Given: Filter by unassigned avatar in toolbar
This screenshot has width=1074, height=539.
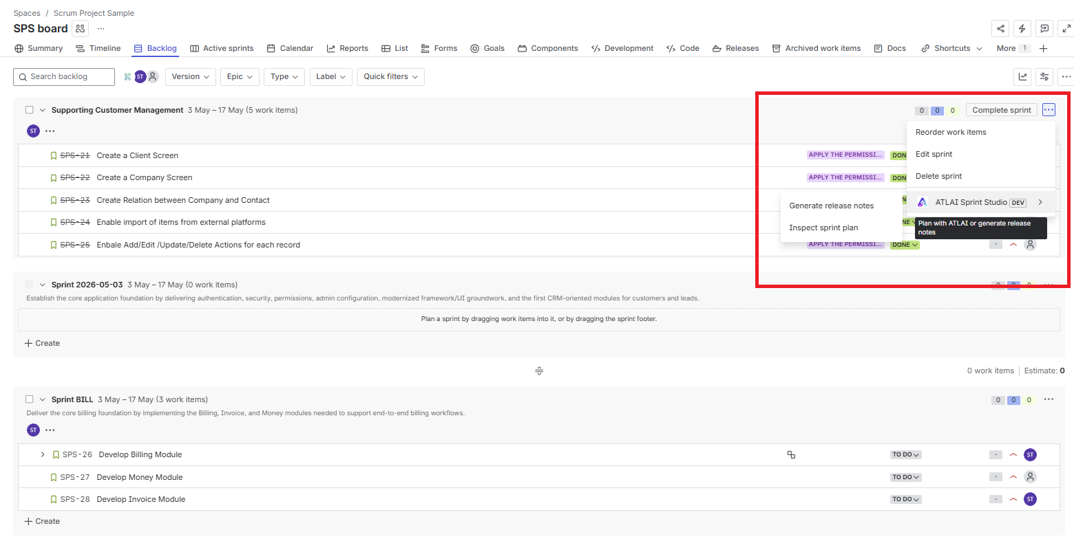Looking at the screenshot, I should (x=153, y=76).
